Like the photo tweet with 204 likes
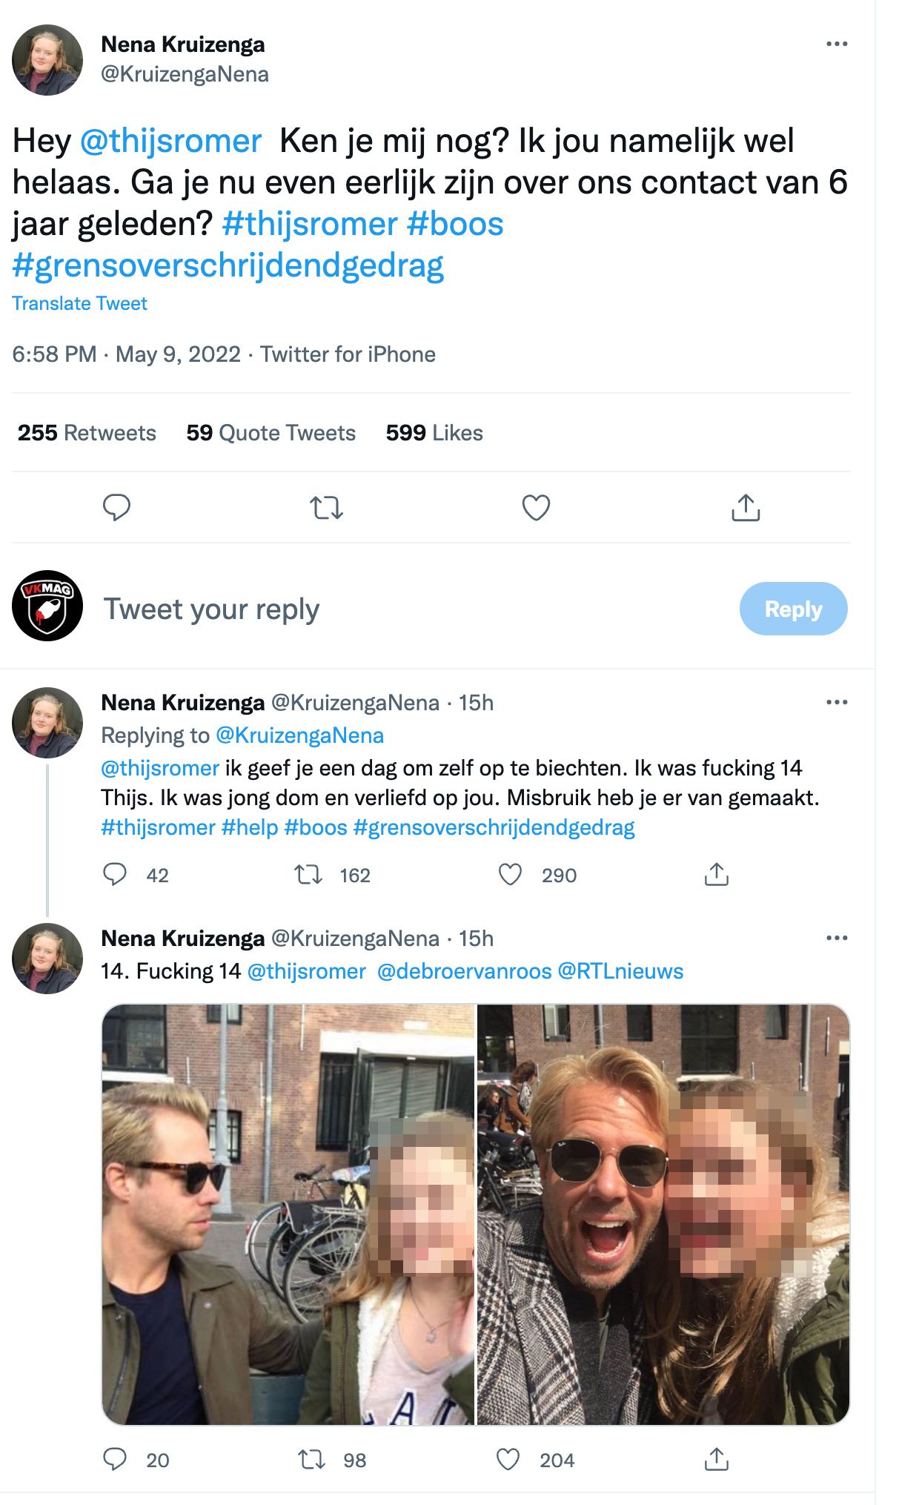The height and width of the screenshot is (1505, 899). pyautogui.click(x=508, y=1459)
